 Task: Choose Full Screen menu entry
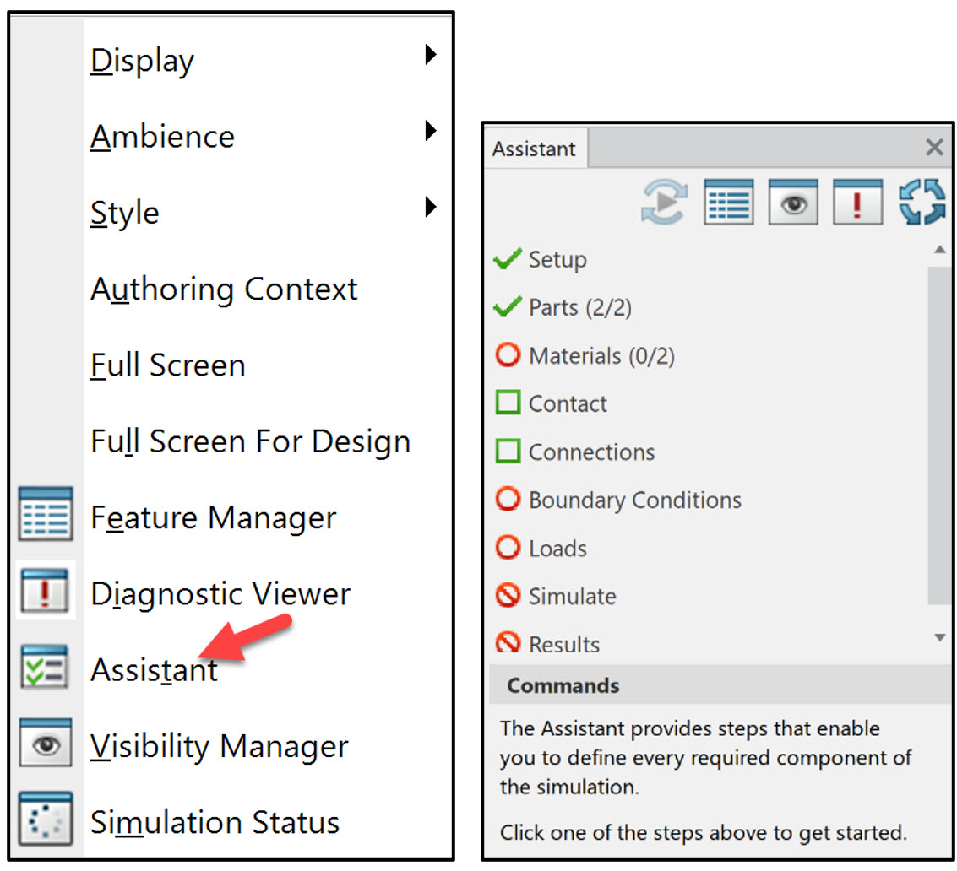pos(168,365)
